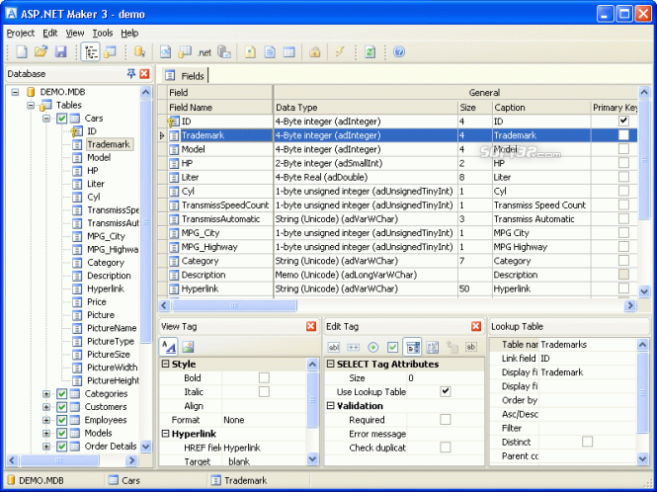Viewport: 657px width, 492px height.
Task: Enable Required validation checkbox
Action: pos(446,420)
